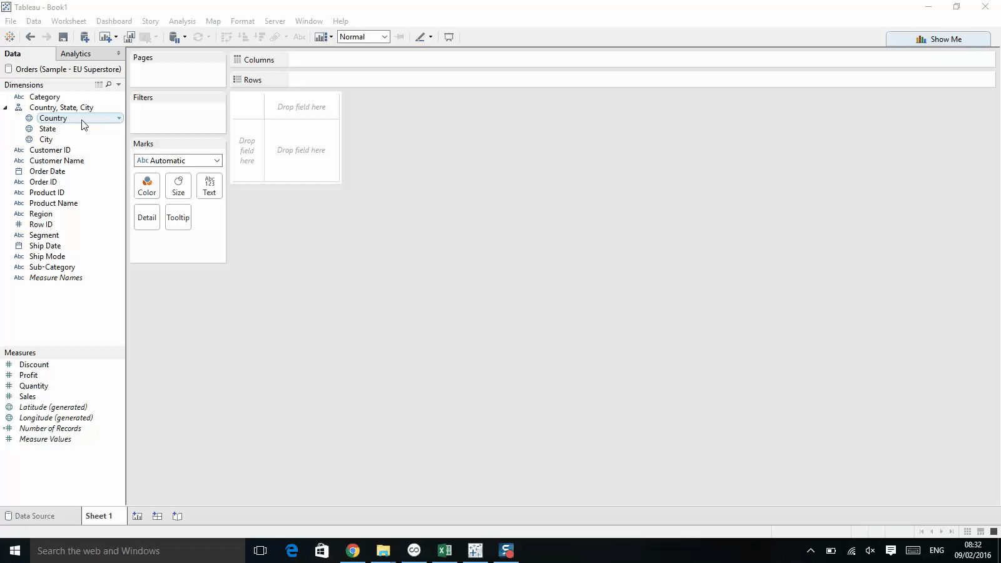Open the Analysis menu

click(x=182, y=21)
